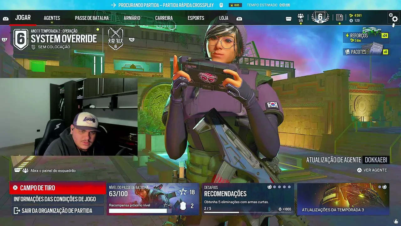Click the x24 boosters count badge
The height and width of the screenshot is (226, 401).
(x=384, y=35)
